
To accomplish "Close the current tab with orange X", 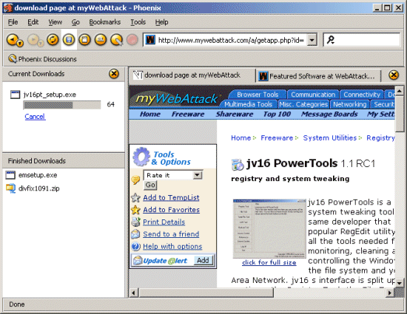I will pos(394,75).
